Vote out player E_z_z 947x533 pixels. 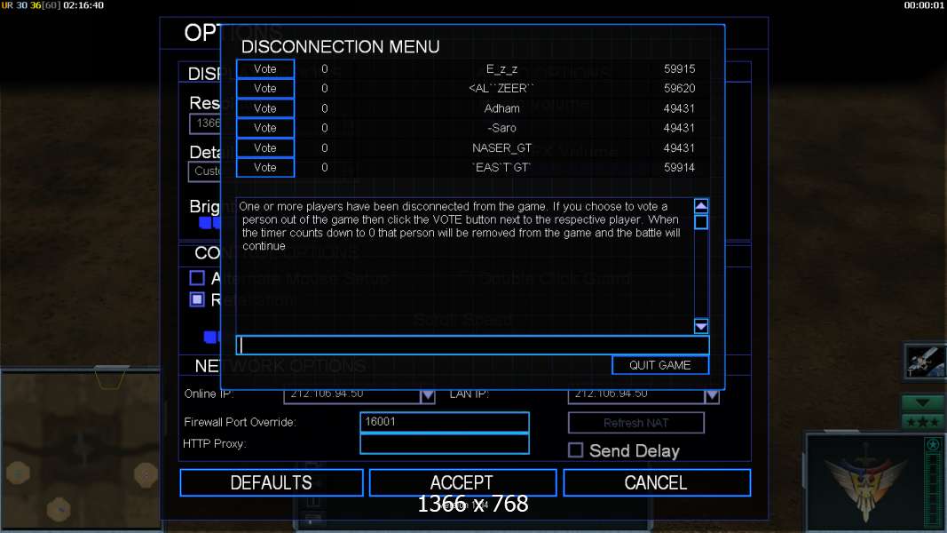pos(265,69)
